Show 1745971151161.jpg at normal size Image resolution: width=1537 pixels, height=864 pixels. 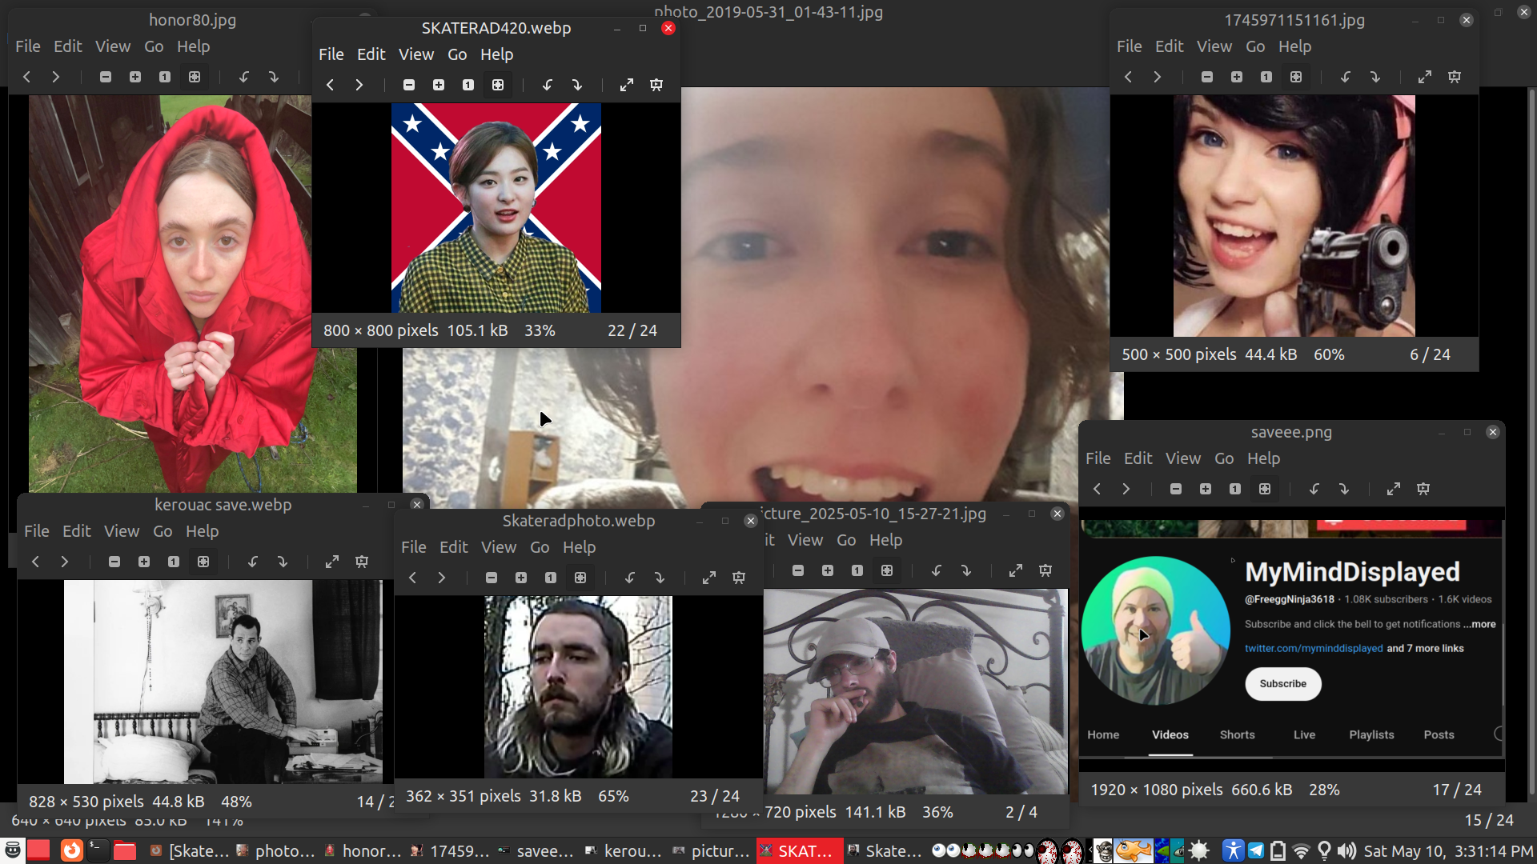click(1266, 77)
